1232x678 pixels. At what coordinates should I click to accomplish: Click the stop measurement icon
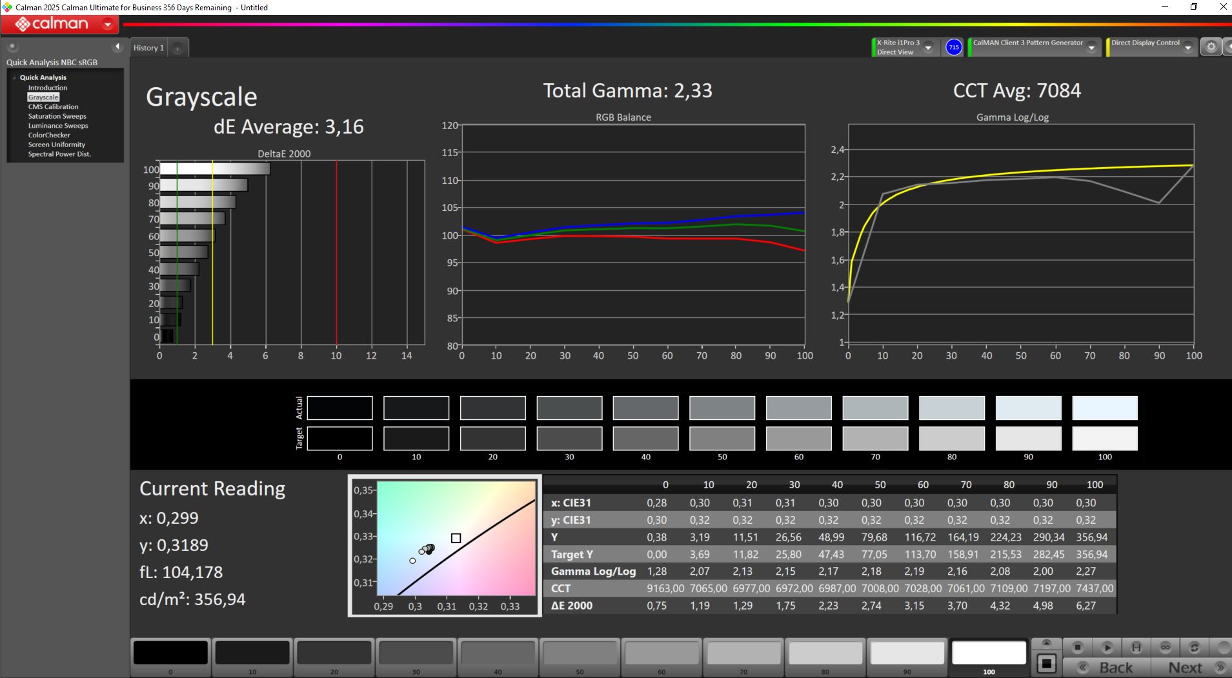[1077, 647]
